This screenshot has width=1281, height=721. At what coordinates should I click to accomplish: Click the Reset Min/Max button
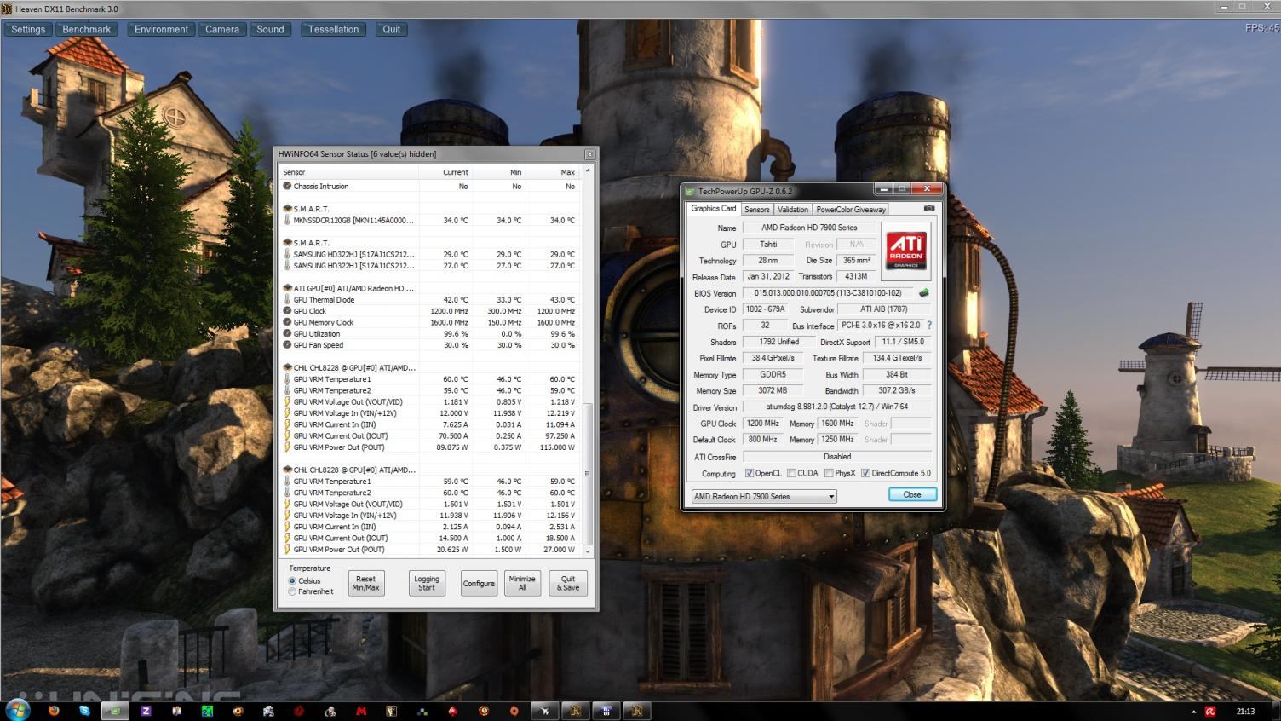365,583
